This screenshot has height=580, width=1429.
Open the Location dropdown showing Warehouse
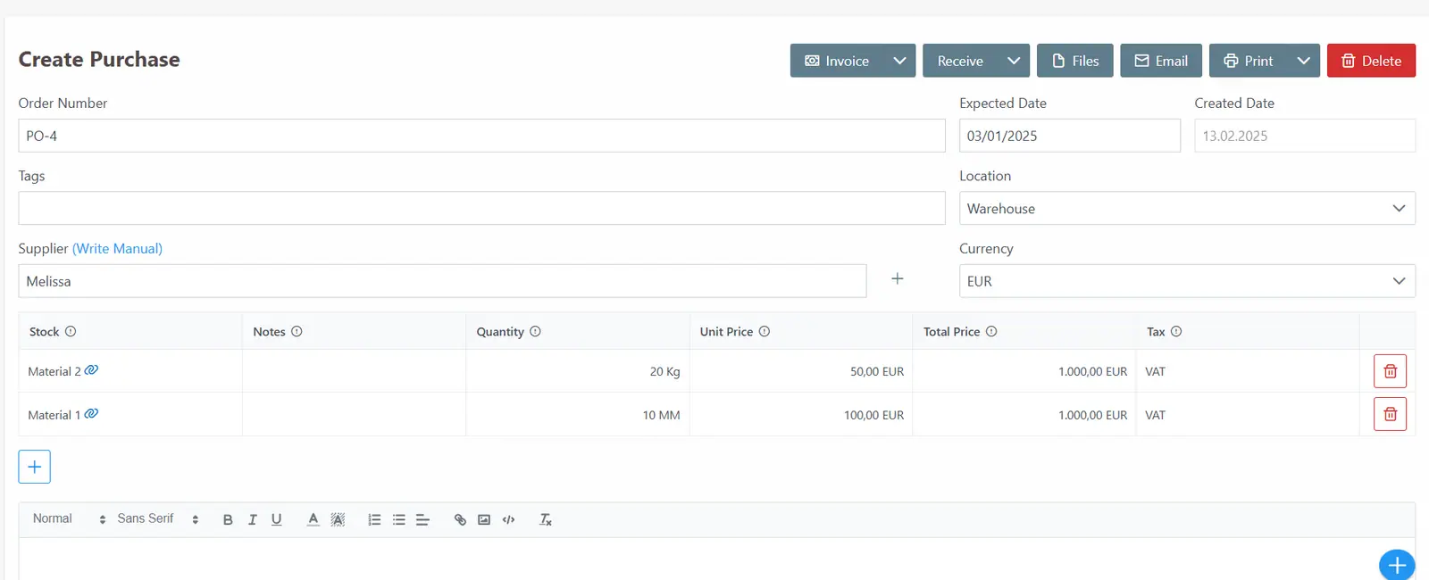coord(1187,208)
